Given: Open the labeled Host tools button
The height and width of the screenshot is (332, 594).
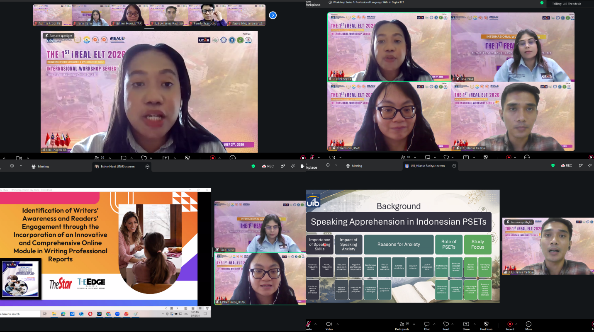Looking at the screenshot, I should 486,325.
